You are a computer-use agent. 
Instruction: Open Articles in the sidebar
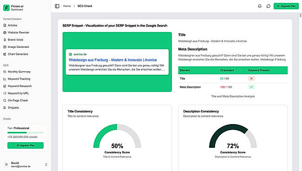(13, 26)
